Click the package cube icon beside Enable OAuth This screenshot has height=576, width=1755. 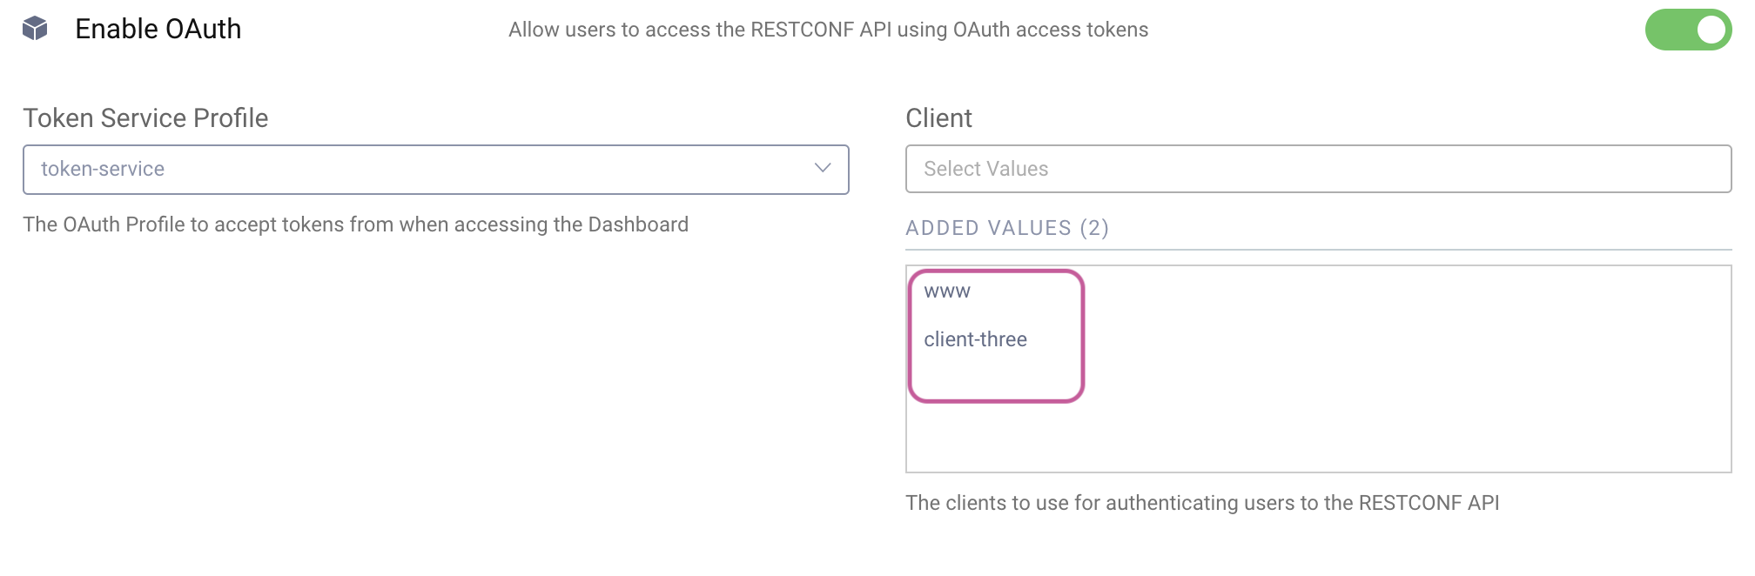click(x=33, y=29)
